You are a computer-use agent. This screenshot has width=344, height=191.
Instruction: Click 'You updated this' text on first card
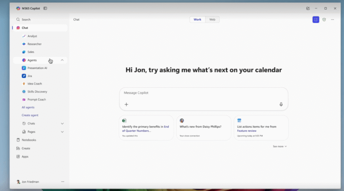click(x=130, y=136)
